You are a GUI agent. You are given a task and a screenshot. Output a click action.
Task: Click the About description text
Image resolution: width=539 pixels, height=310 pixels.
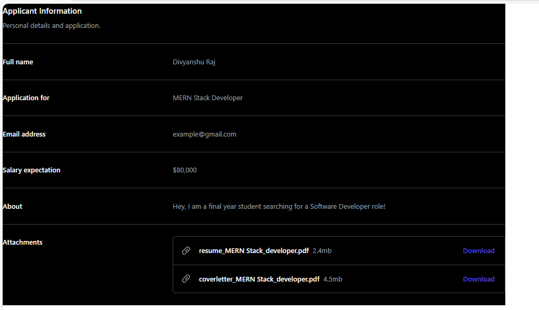pyautogui.click(x=279, y=206)
